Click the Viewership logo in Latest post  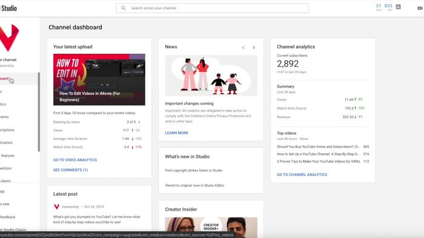56,207
